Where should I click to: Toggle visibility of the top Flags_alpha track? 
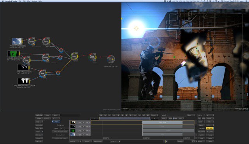[87, 122]
